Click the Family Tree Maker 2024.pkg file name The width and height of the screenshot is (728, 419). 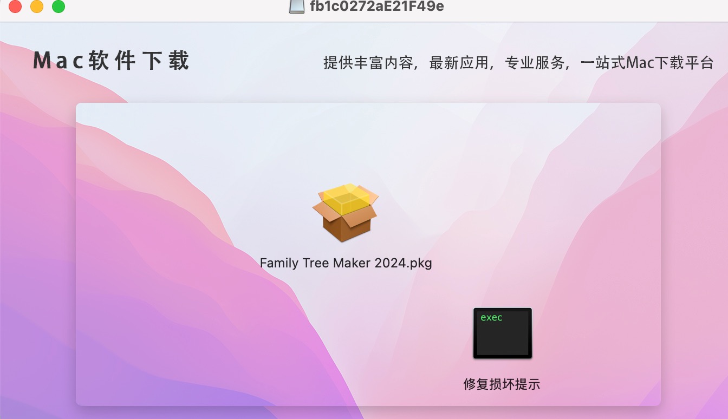click(346, 263)
